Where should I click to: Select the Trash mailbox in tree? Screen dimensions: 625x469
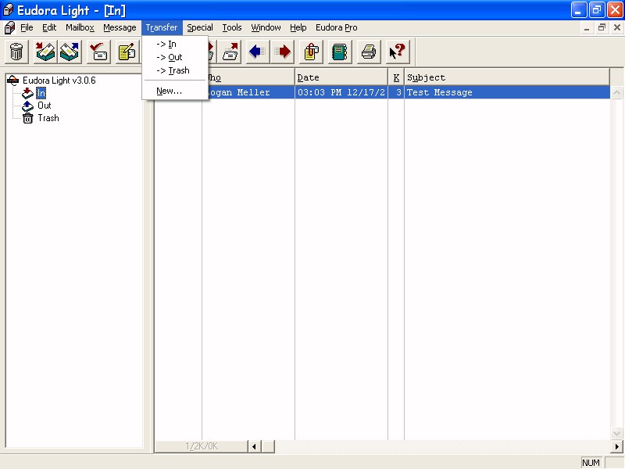coord(48,118)
